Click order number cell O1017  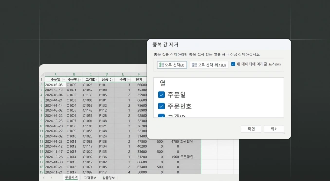[74, 172]
